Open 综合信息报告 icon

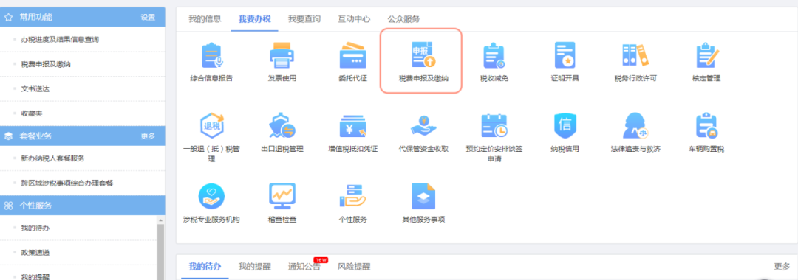pos(211,56)
